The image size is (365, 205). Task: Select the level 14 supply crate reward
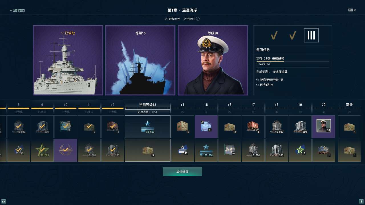[x=182, y=127]
